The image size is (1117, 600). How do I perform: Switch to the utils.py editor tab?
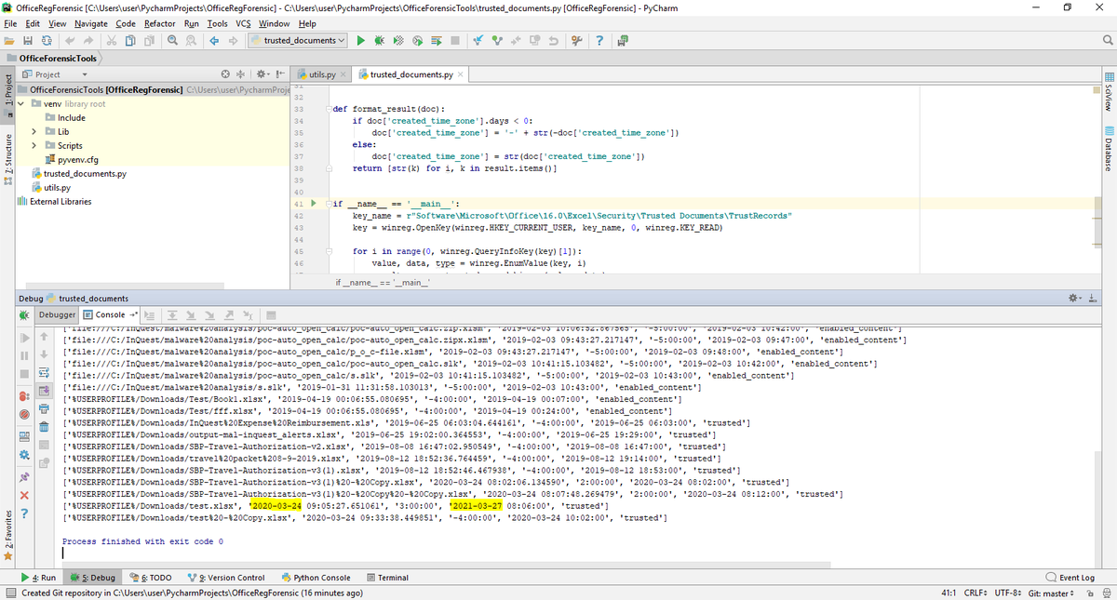point(321,73)
